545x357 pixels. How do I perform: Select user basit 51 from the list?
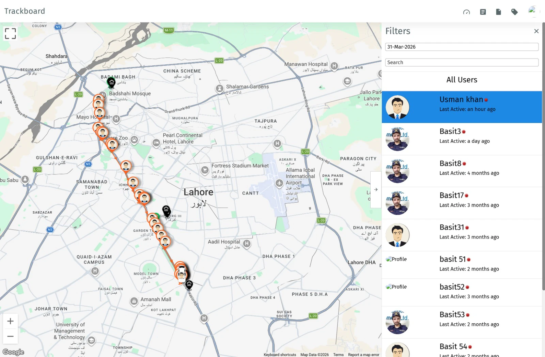coord(462,265)
